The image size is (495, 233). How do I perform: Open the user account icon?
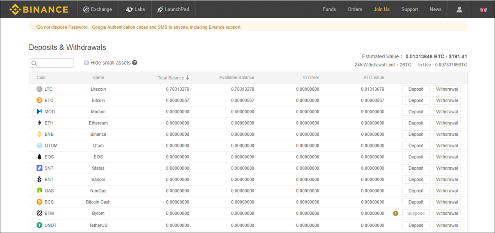(x=459, y=9)
